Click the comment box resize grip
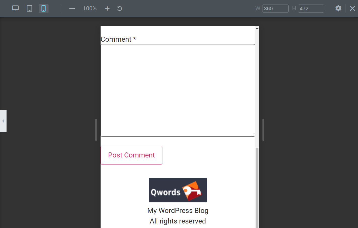 [254, 135]
